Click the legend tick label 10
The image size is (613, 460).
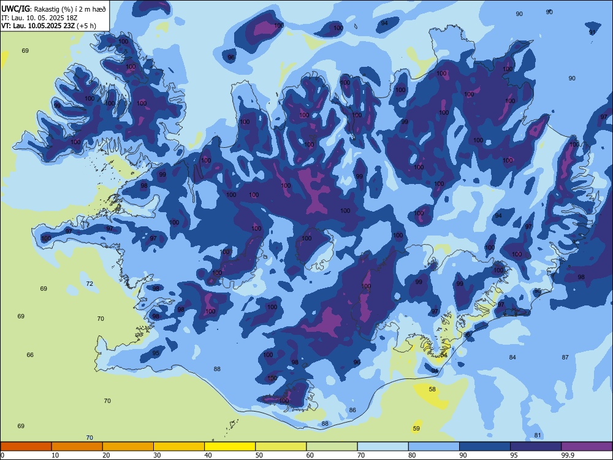pyautogui.click(x=55, y=455)
